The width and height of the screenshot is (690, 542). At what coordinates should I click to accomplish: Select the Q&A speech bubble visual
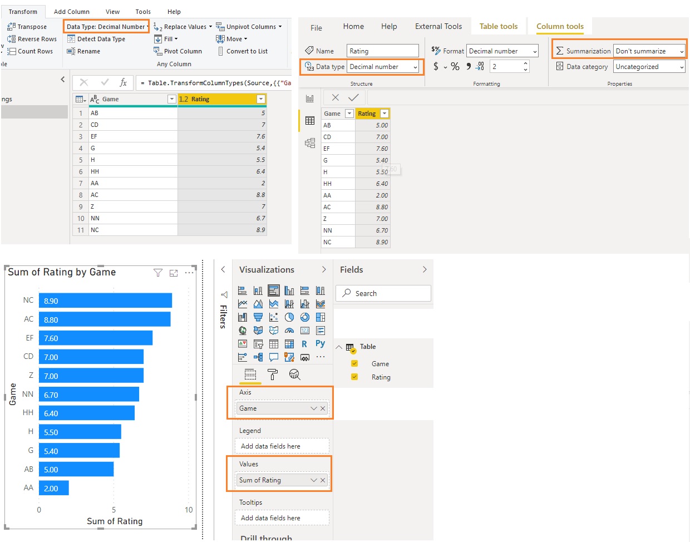click(274, 357)
